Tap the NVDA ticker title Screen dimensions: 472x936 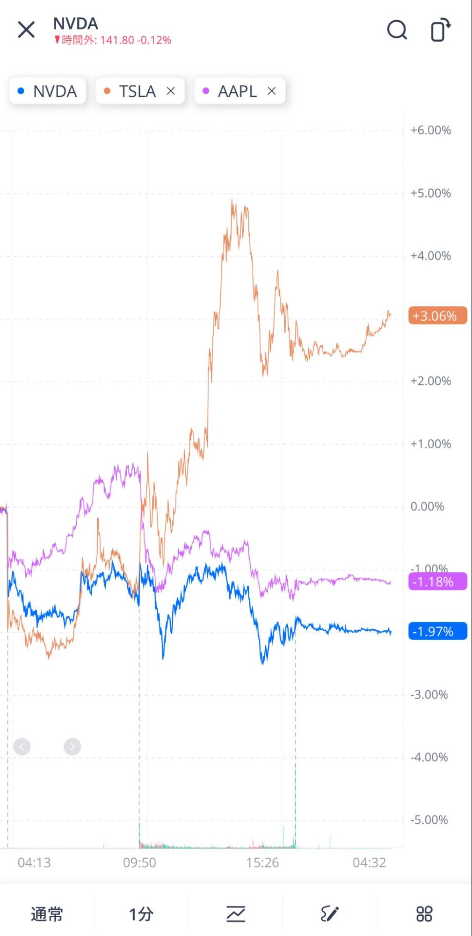[75, 23]
